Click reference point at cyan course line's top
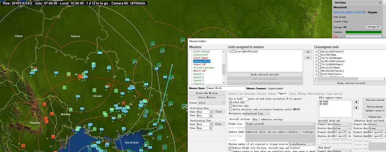 (x=172, y=65)
